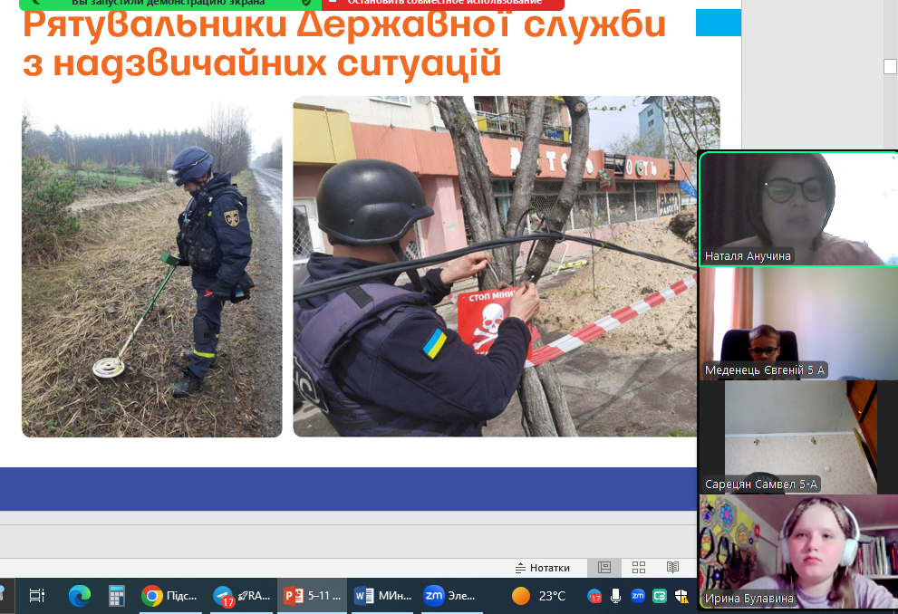
Task: Select Сарецян Самвел 5-А video tile
Action: coord(798,437)
